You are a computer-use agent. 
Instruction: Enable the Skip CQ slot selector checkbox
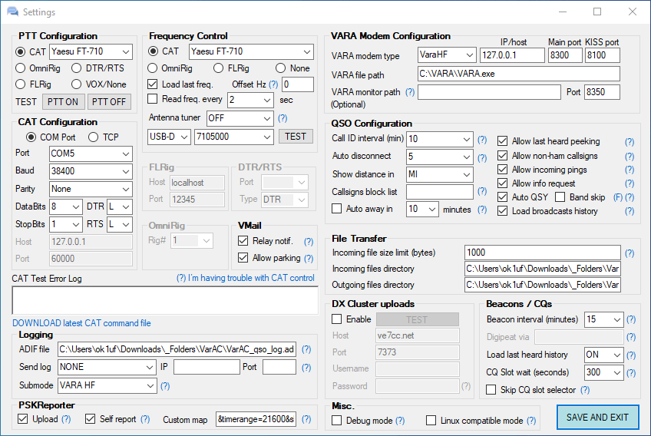491,390
